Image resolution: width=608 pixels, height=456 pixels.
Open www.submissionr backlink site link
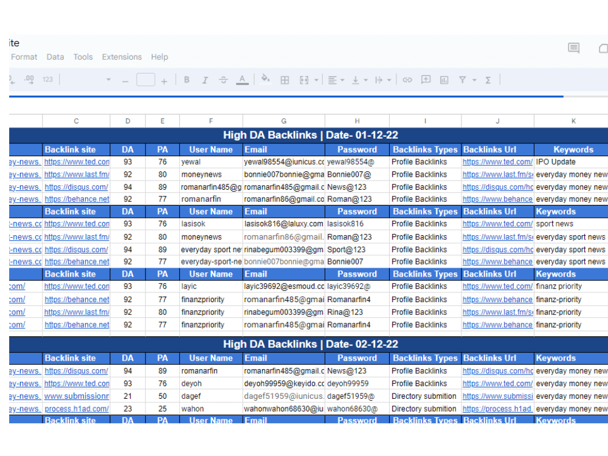(77, 396)
